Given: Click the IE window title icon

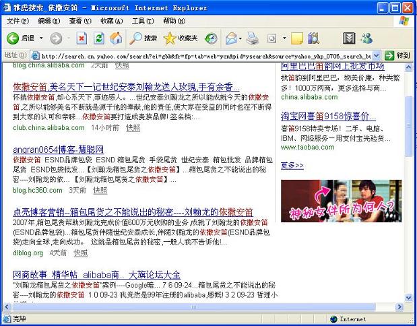Looking at the screenshot, I should pyautogui.click(x=7, y=7).
